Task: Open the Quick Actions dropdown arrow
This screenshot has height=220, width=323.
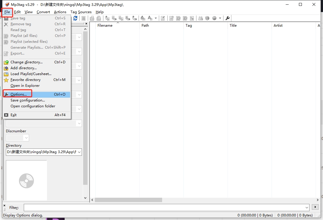Action: point(156,18)
